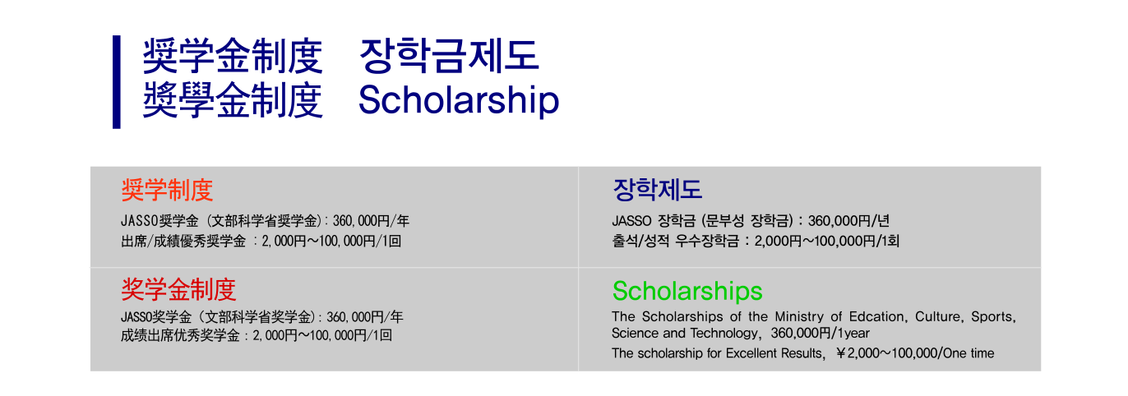Select the red 奖学金制度 heading
Viewport: 1128px width, 396px height.
(x=178, y=289)
